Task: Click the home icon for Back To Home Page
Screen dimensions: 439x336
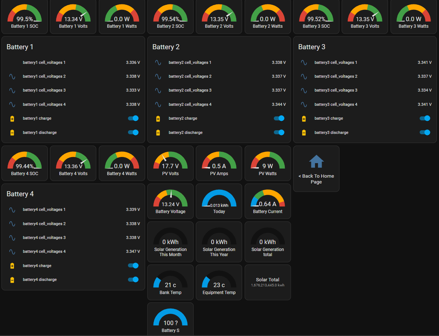Action: click(316, 161)
